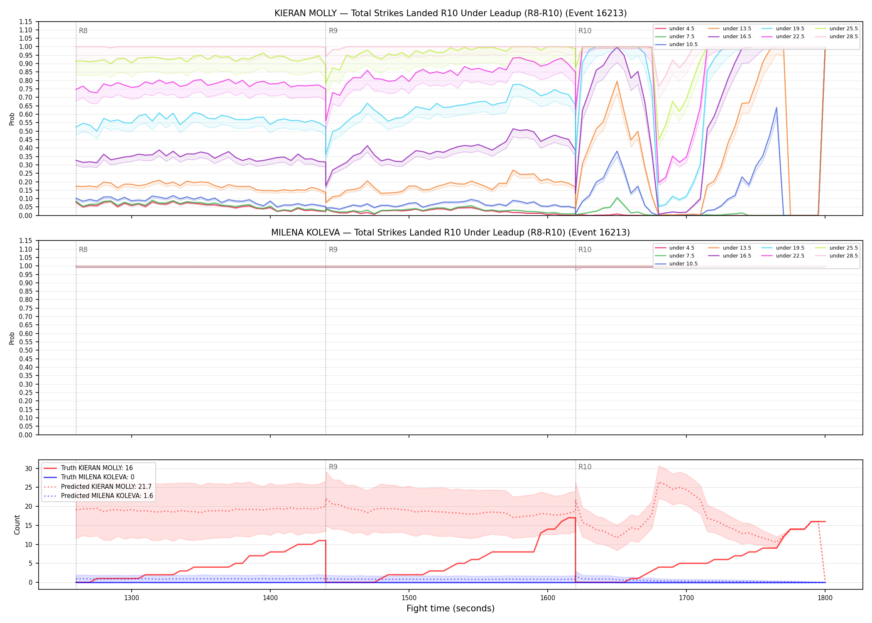Viewport: 872px width, 623px height.
Task: Click the R9 marker in Kieran Molly chart
Action: (333, 31)
